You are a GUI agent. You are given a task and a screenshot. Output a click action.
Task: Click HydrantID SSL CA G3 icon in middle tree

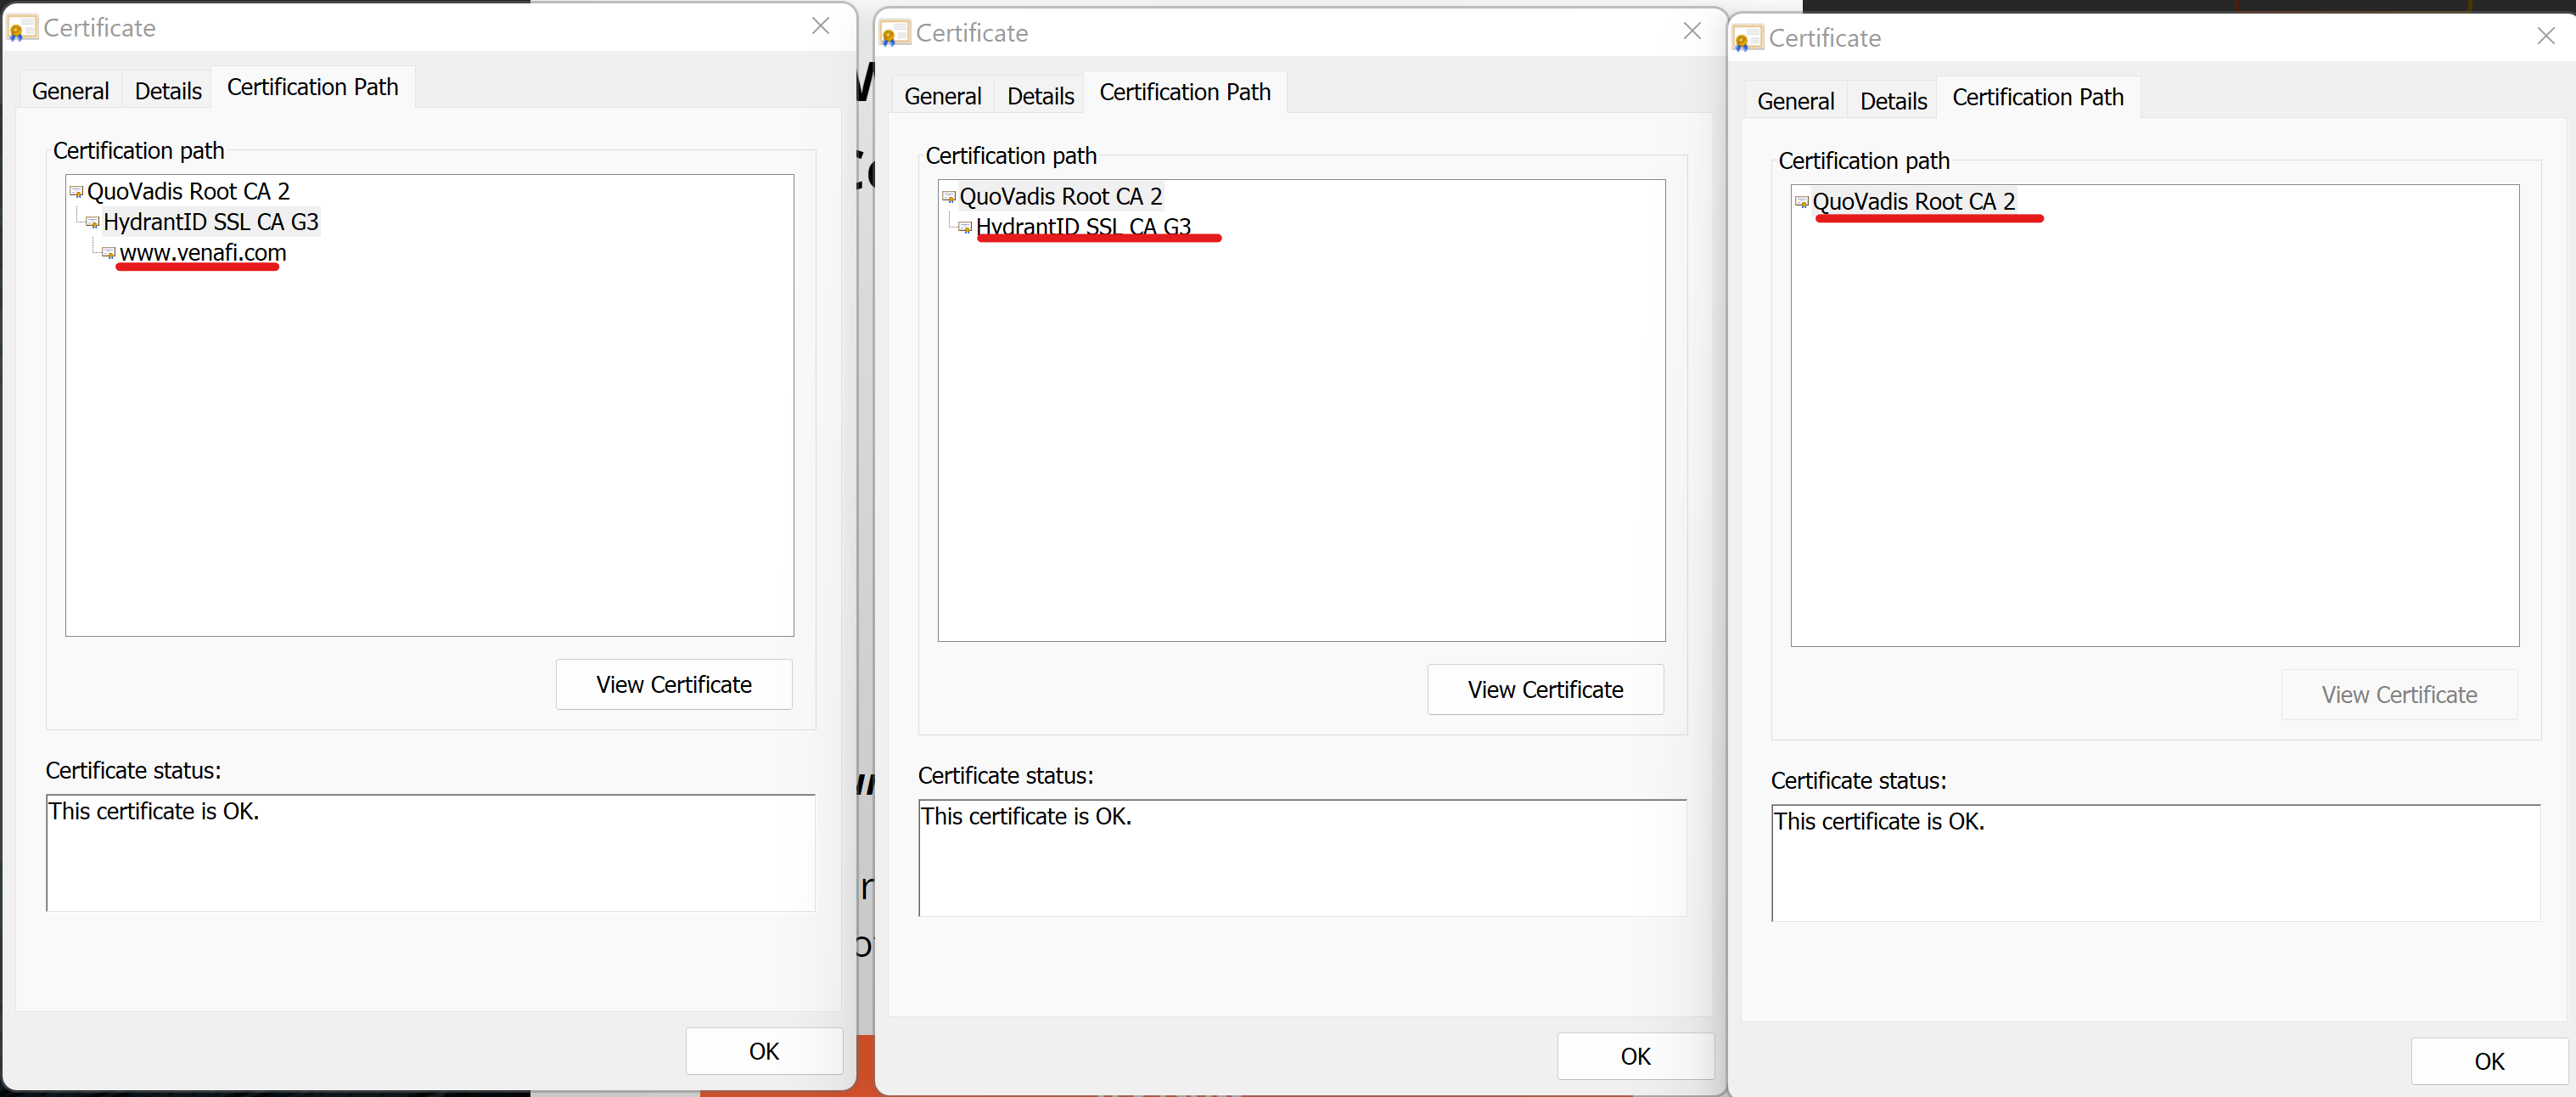pos(965,228)
